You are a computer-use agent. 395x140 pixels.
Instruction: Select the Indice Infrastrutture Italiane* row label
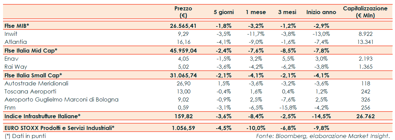tap(42, 116)
